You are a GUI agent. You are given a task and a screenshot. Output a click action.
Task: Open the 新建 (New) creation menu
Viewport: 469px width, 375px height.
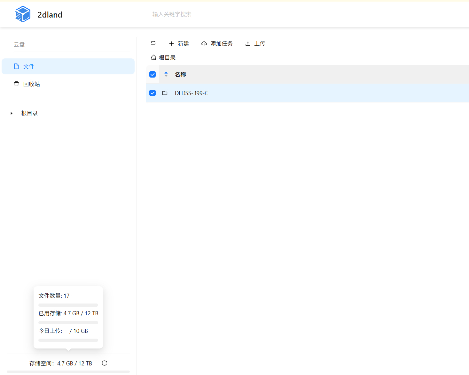[179, 43]
